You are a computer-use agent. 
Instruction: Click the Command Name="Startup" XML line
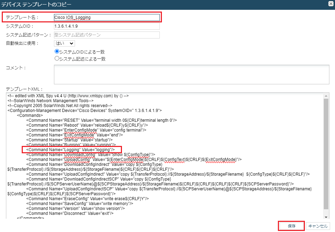coord(69,140)
